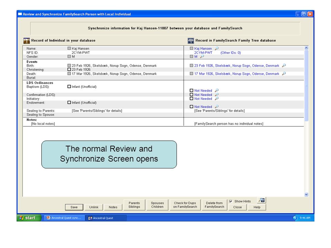Viewport: 331px width, 248px height.
Task: Click the Unlink button
Action: (94, 207)
